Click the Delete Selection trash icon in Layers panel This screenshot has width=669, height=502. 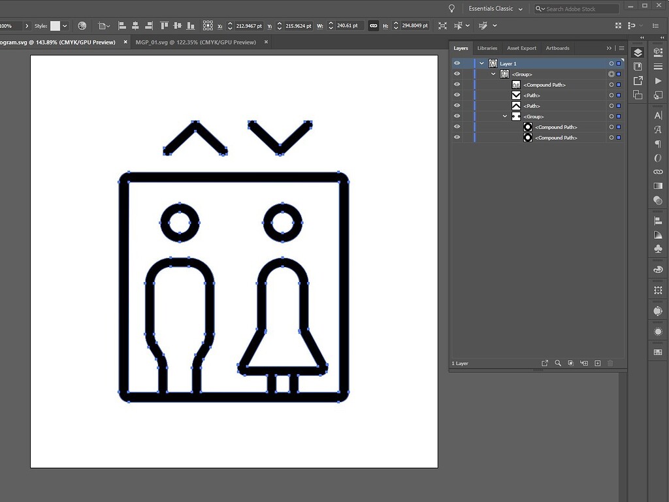click(610, 363)
